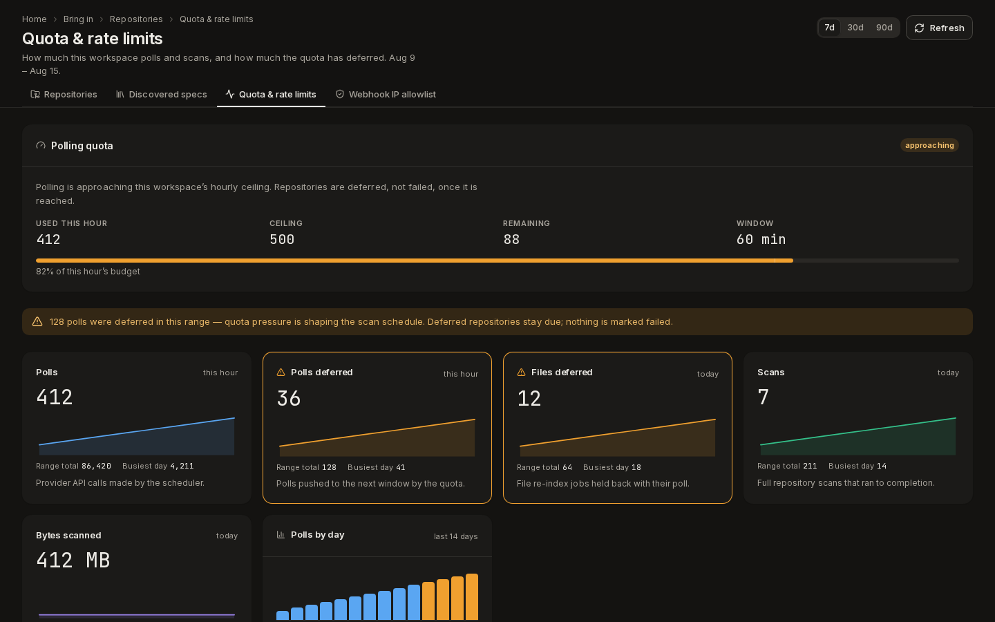Viewport: 995px width, 622px height.
Task: Click the Quota activity pulse icon
Action: (x=230, y=94)
